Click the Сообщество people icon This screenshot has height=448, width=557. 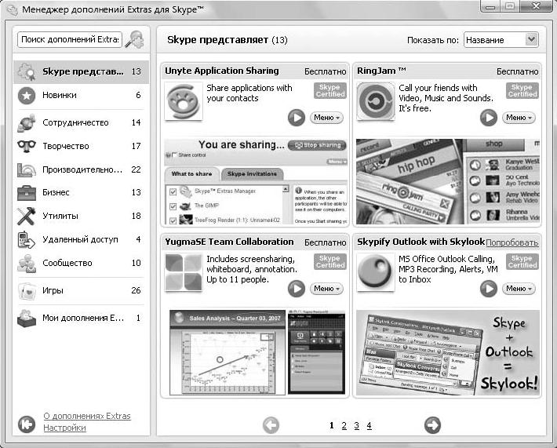27,264
